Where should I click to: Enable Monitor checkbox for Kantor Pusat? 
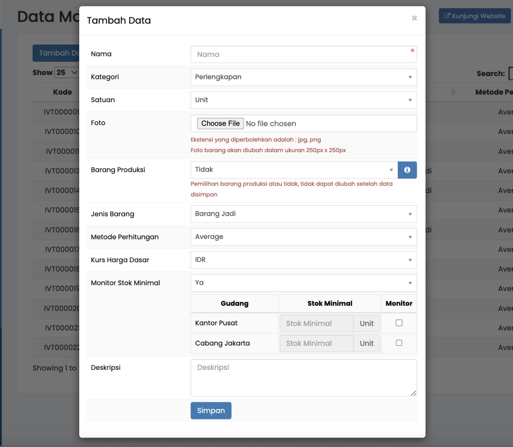399,323
